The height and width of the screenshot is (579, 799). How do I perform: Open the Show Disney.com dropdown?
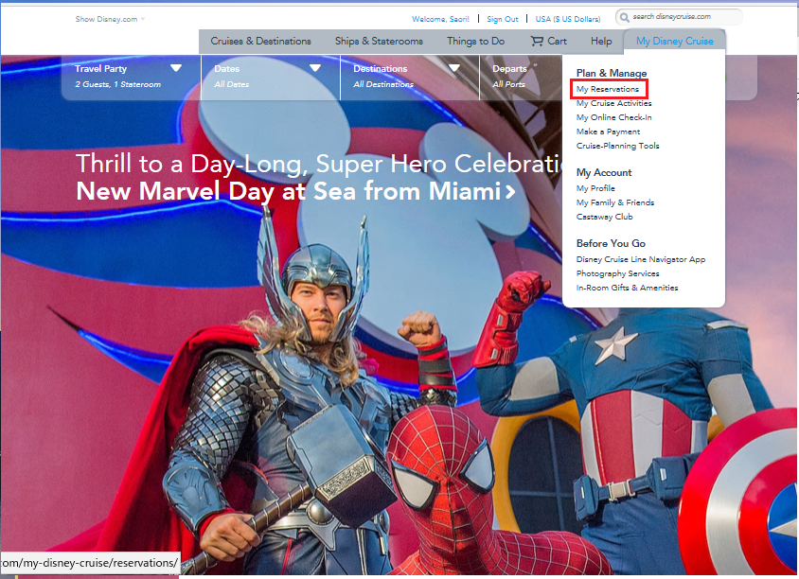110,19
